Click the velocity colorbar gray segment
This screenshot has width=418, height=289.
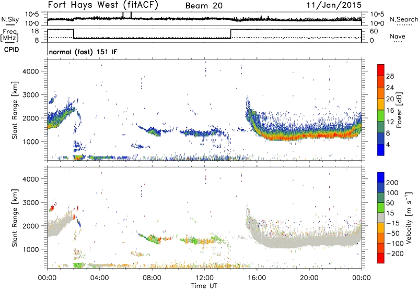(x=381, y=218)
